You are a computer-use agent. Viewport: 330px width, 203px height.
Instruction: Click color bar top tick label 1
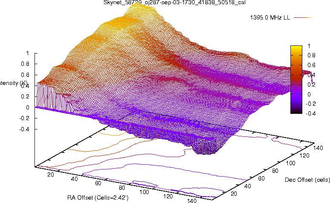tap(309, 46)
